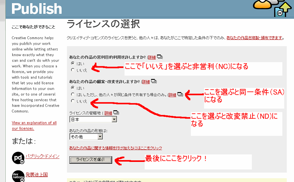
Task: Open popup icon beside the commercial use question
Action: (x=159, y=56)
